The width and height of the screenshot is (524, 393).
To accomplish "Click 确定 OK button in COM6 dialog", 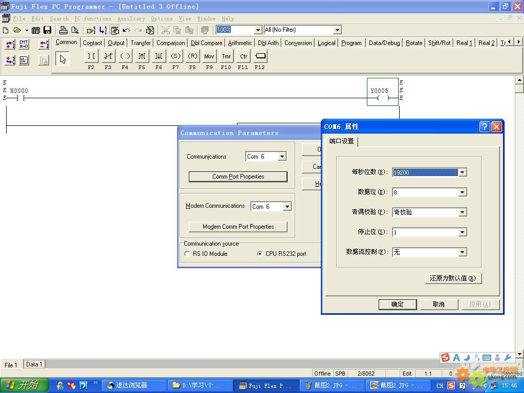I will 397,304.
